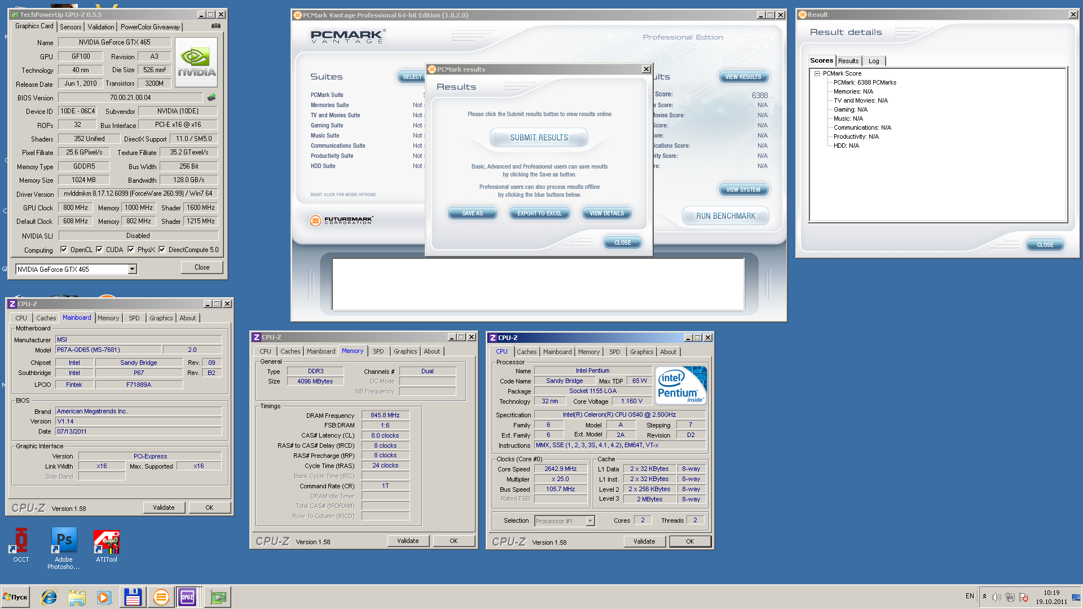Toggle the CUDA checkbox in GPU-Z
This screenshot has width=1083, height=609.
99,250
